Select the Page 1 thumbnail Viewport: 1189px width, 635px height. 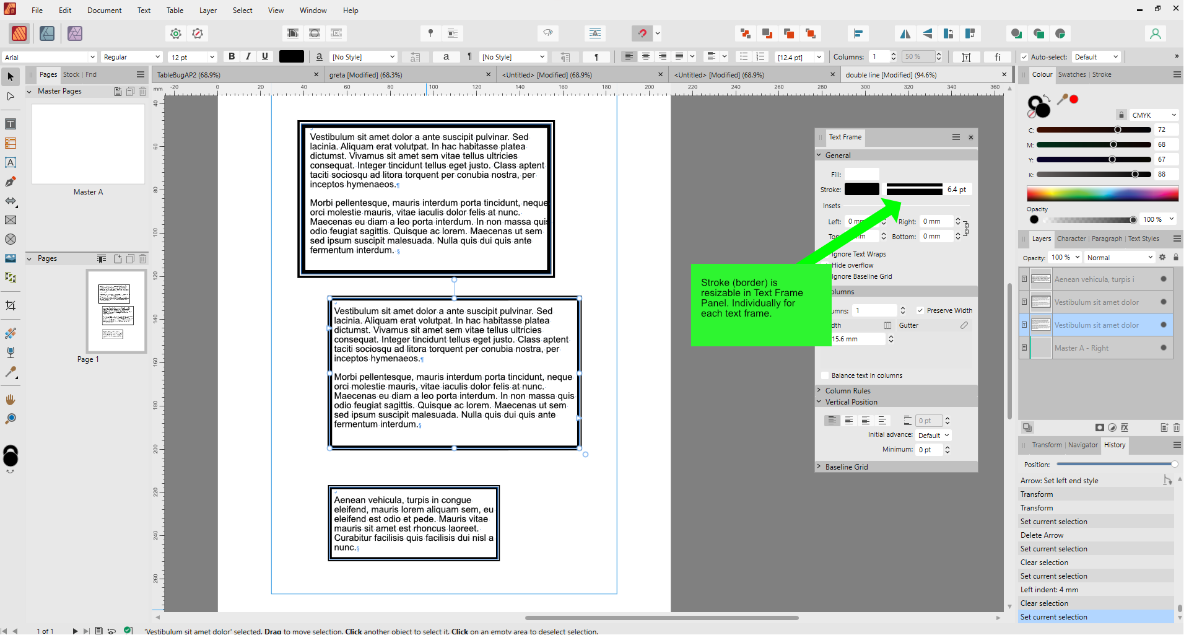click(116, 312)
